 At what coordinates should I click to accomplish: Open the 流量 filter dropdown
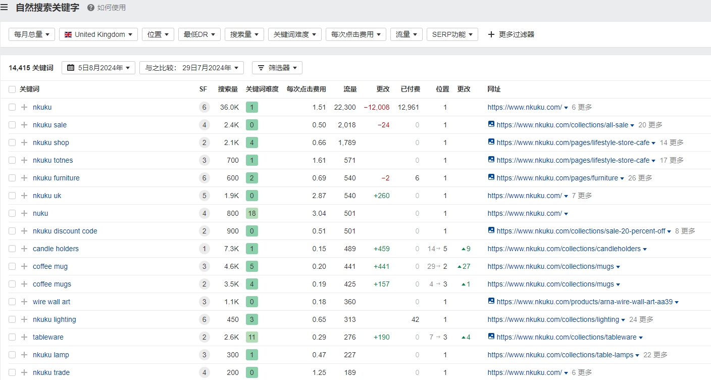point(407,34)
